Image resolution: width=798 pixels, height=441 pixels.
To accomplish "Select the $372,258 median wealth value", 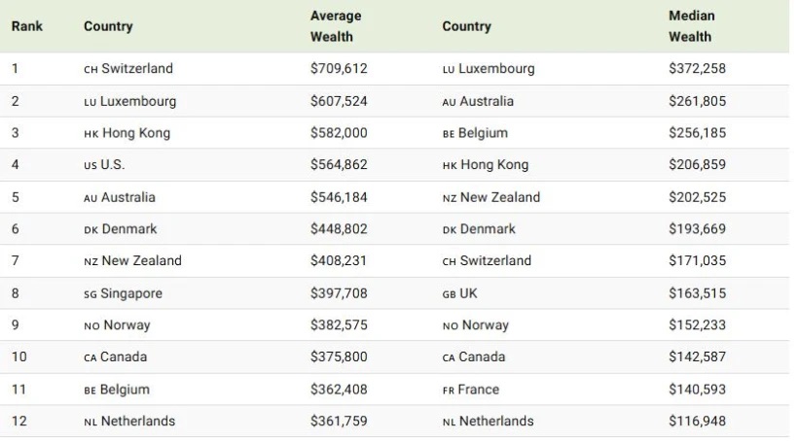I will click(697, 68).
